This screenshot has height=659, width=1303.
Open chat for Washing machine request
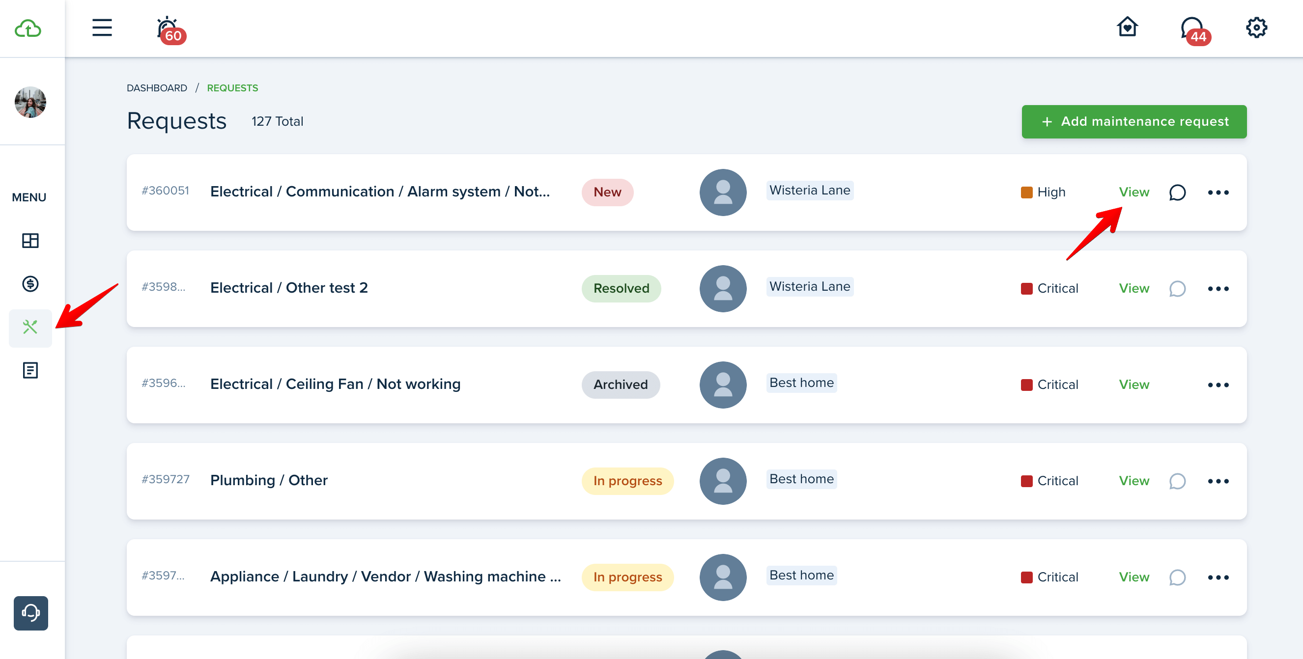click(1177, 577)
